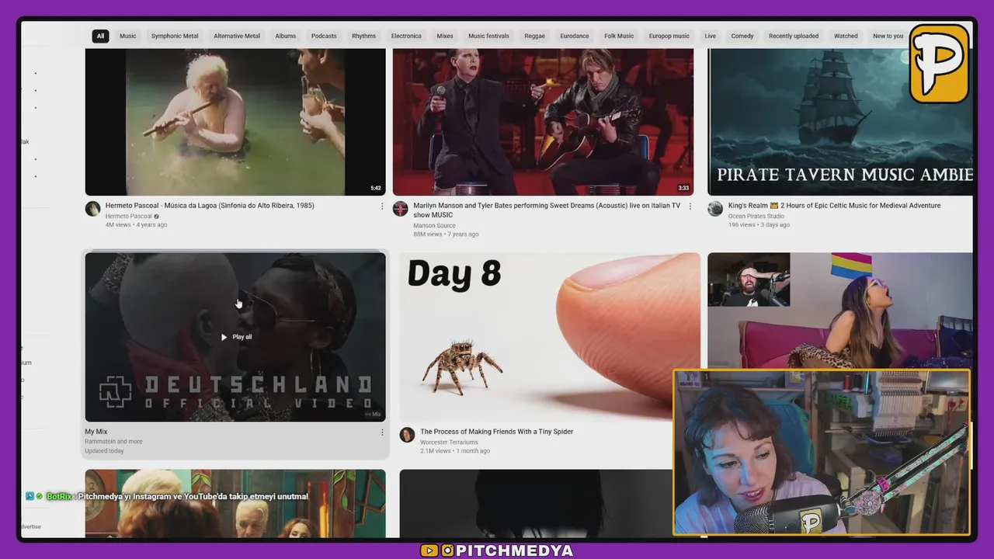Screen dimensions: 994x559
Task: Open the My Mix title
Action: coord(96,432)
